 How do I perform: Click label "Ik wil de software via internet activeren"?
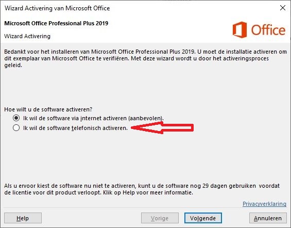pyautogui.click(x=93, y=118)
